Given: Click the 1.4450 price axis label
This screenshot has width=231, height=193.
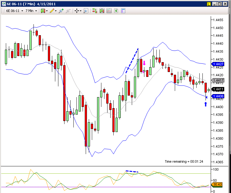Looking at the screenshot, I should coord(218,28).
